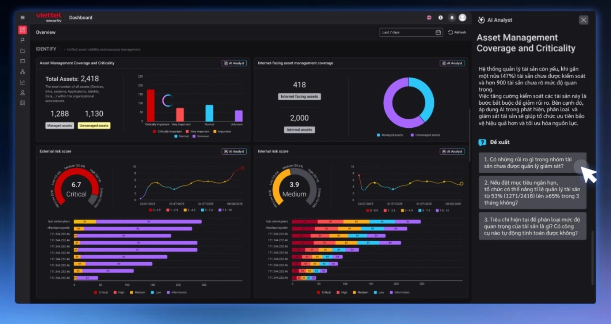Close the AI Analyst side panel
611x324 pixels.
(x=583, y=20)
